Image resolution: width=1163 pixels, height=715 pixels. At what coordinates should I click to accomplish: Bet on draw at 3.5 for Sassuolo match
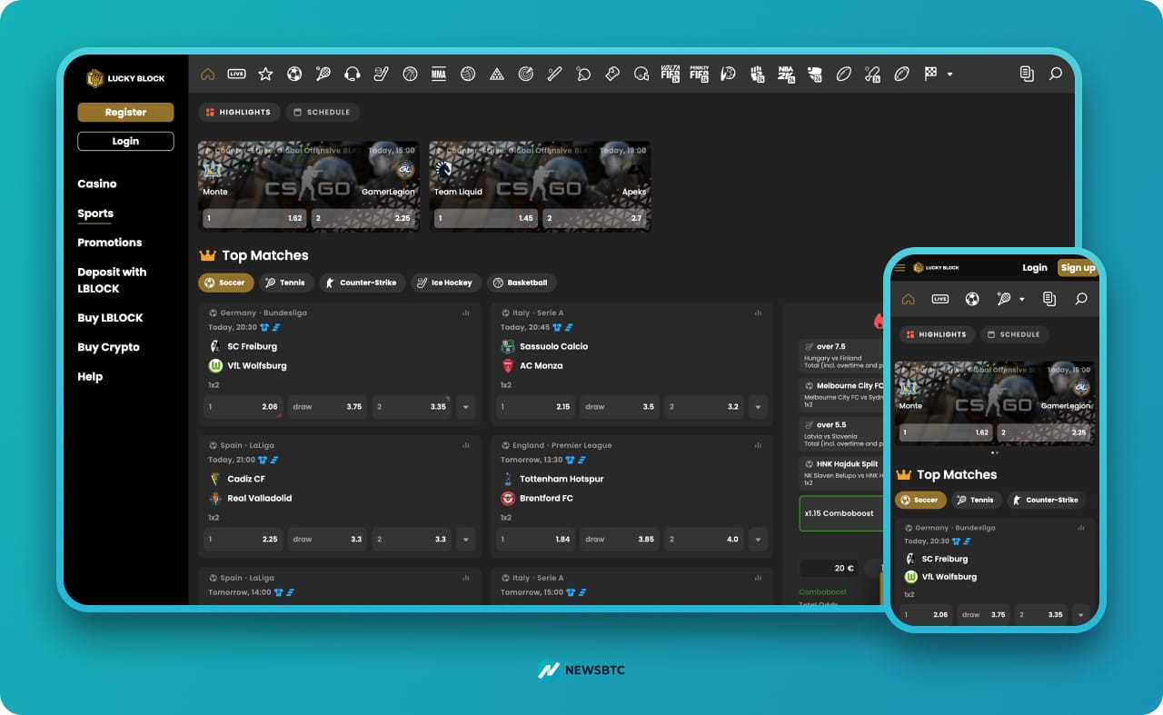620,407
